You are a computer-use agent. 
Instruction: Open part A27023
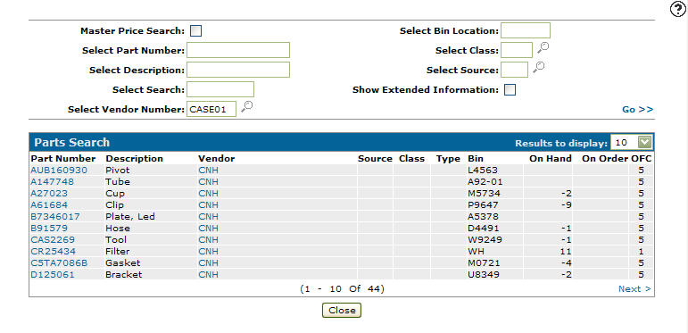(x=49, y=194)
